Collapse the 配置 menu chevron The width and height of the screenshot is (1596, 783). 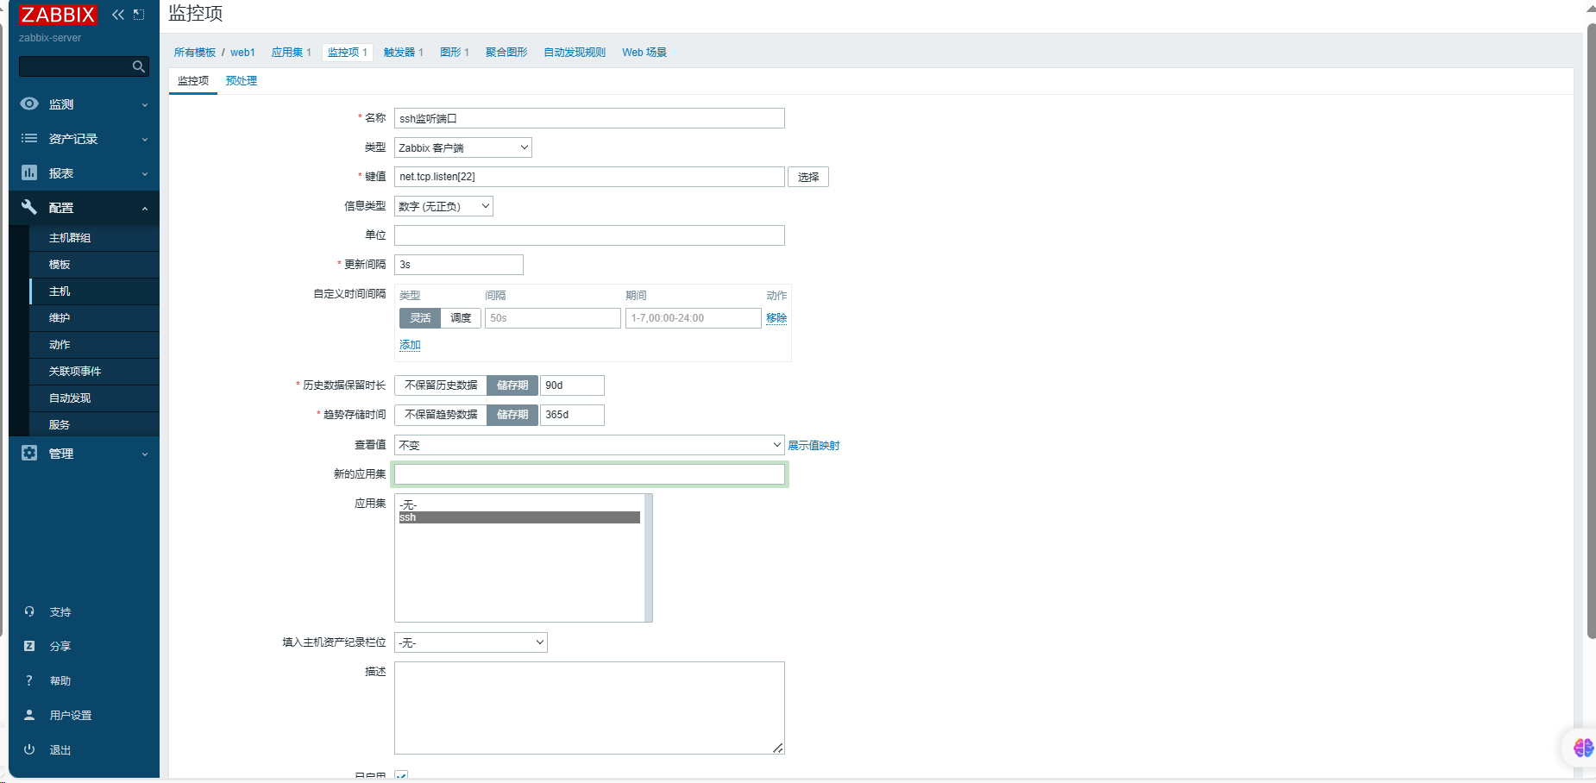[x=145, y=209]
